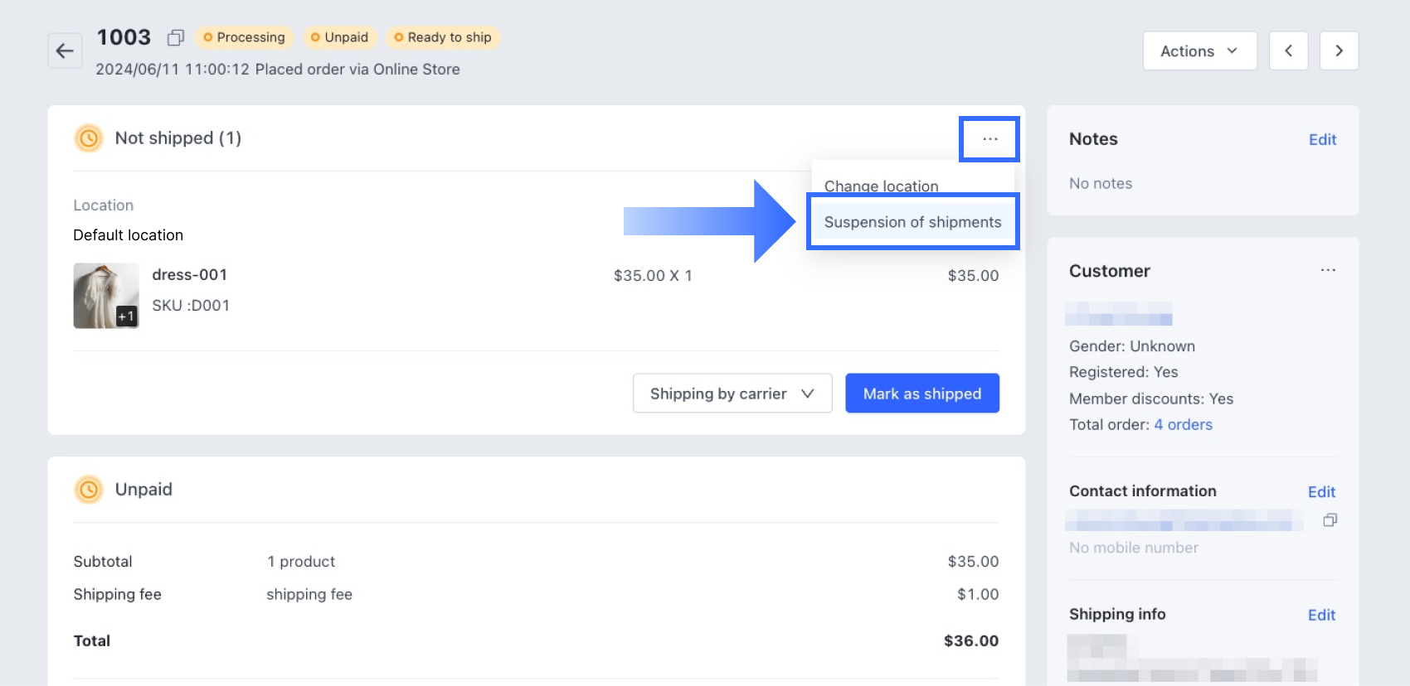Open the customer's 4 orders link
This screenshot has width=1410, height=686.
tap(1183, 425)
